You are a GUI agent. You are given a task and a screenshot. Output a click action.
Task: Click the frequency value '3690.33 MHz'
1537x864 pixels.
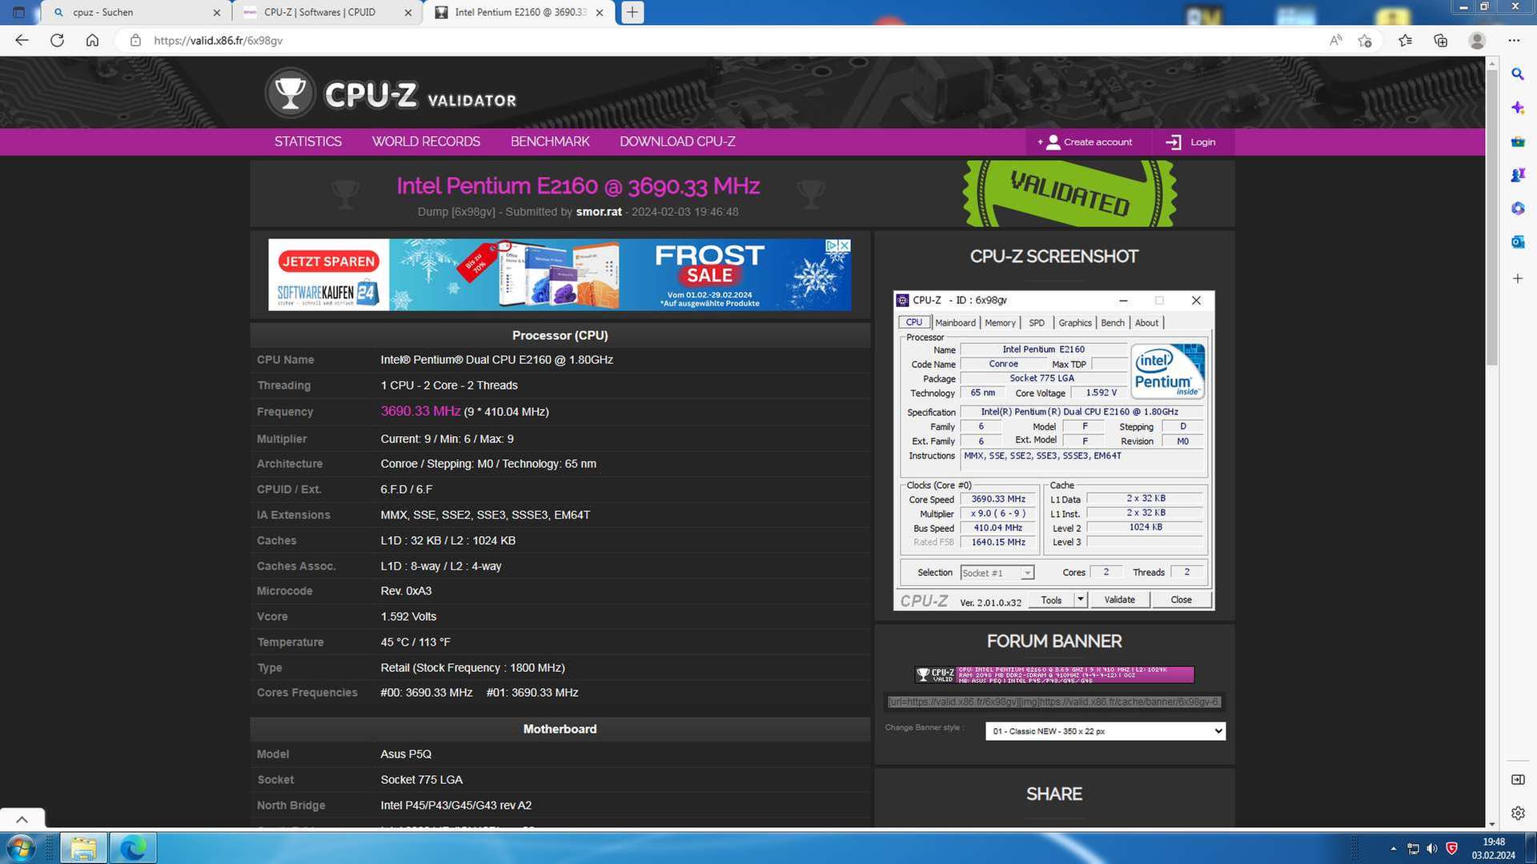tap(420, 411)
